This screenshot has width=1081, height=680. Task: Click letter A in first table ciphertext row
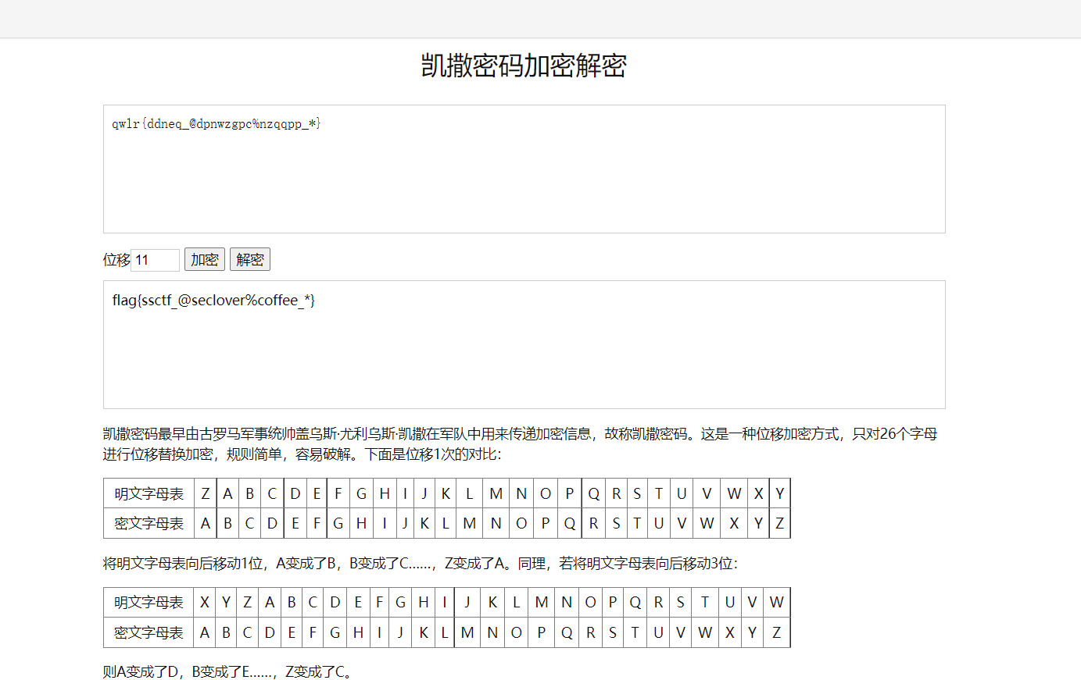coord(205,523)
